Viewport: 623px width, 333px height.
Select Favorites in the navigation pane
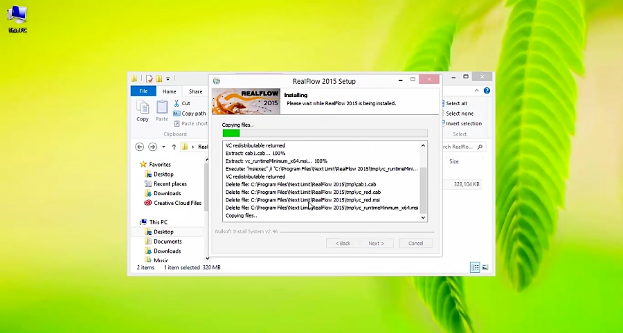(x=155, y=165)
